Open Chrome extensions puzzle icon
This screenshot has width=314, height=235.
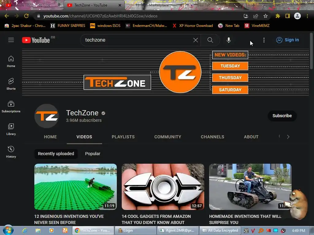pyautogui.click(x=278, y=16)
